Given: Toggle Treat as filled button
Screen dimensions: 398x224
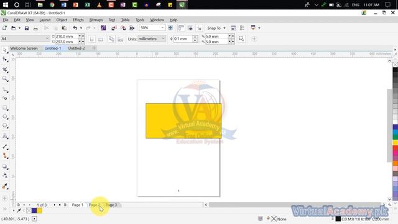Looking at the screenshot, I should pyautogui.click(x=241, y=39).
